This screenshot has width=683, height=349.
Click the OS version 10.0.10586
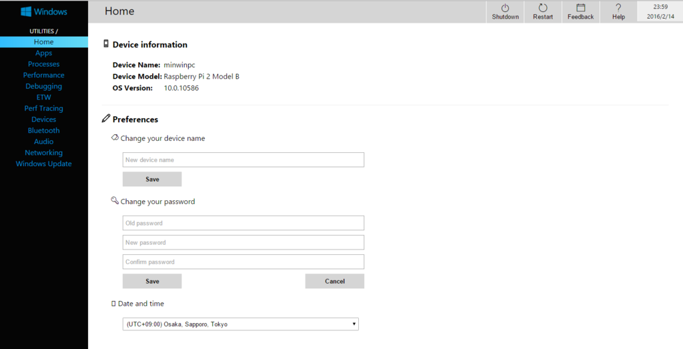pos(181,88)
